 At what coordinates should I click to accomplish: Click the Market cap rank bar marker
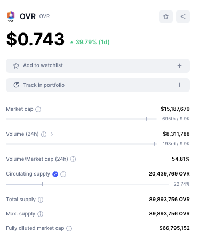[146, 119]
